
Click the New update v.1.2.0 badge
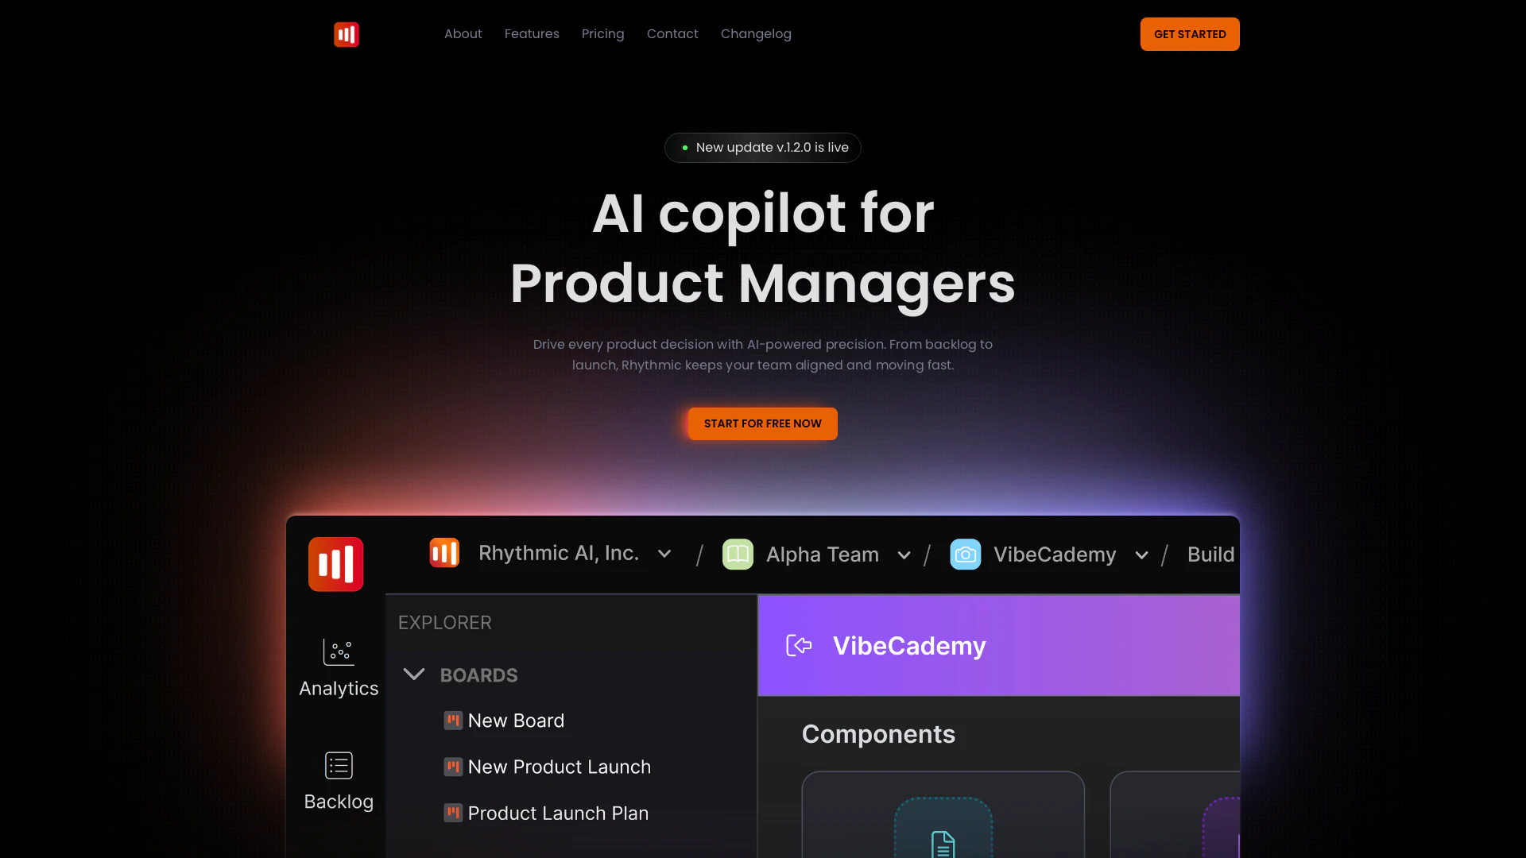click(x=763, y=148)
